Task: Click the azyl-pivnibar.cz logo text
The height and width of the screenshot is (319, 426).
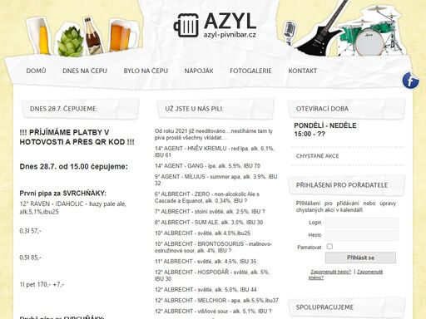Action: point(230,35)
